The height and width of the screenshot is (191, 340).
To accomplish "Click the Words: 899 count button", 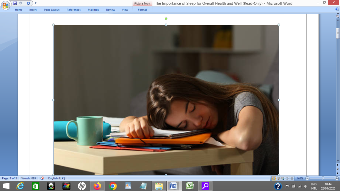I will [x=29, y=178].
